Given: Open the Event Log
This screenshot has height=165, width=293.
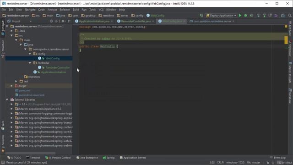Looking at the screenshot, I should click(278, 158).
